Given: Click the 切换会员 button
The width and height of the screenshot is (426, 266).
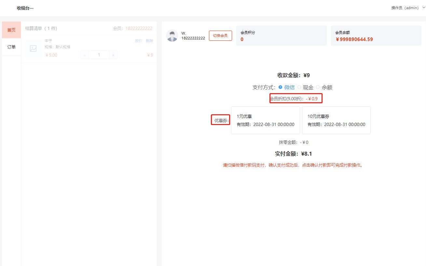Looking at the screenshot, I should coord(220,35).
